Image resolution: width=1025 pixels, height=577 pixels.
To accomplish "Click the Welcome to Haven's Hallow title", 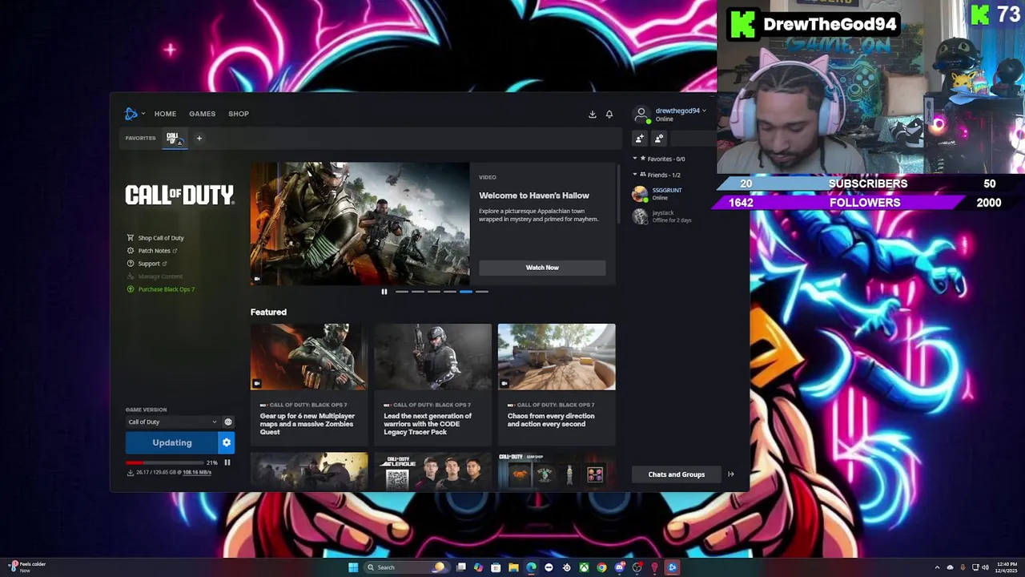I will (x=534, y=196).
